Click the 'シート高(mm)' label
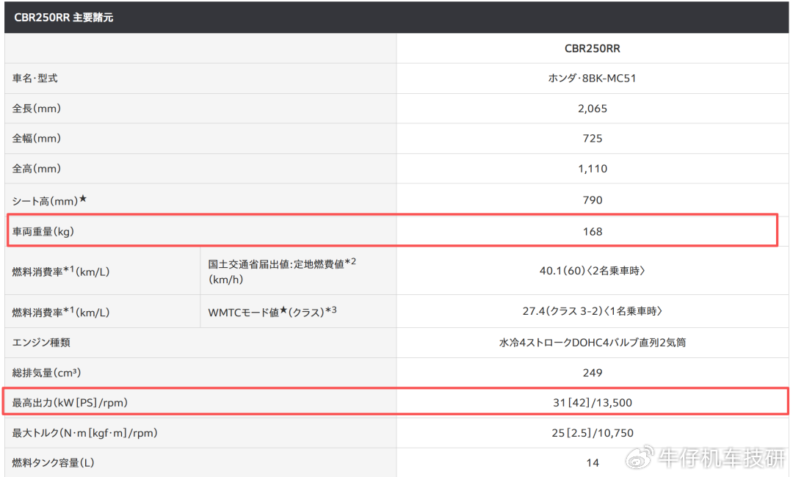The height and width of the screenshot is (477, 793). click(x=50, y=200)
